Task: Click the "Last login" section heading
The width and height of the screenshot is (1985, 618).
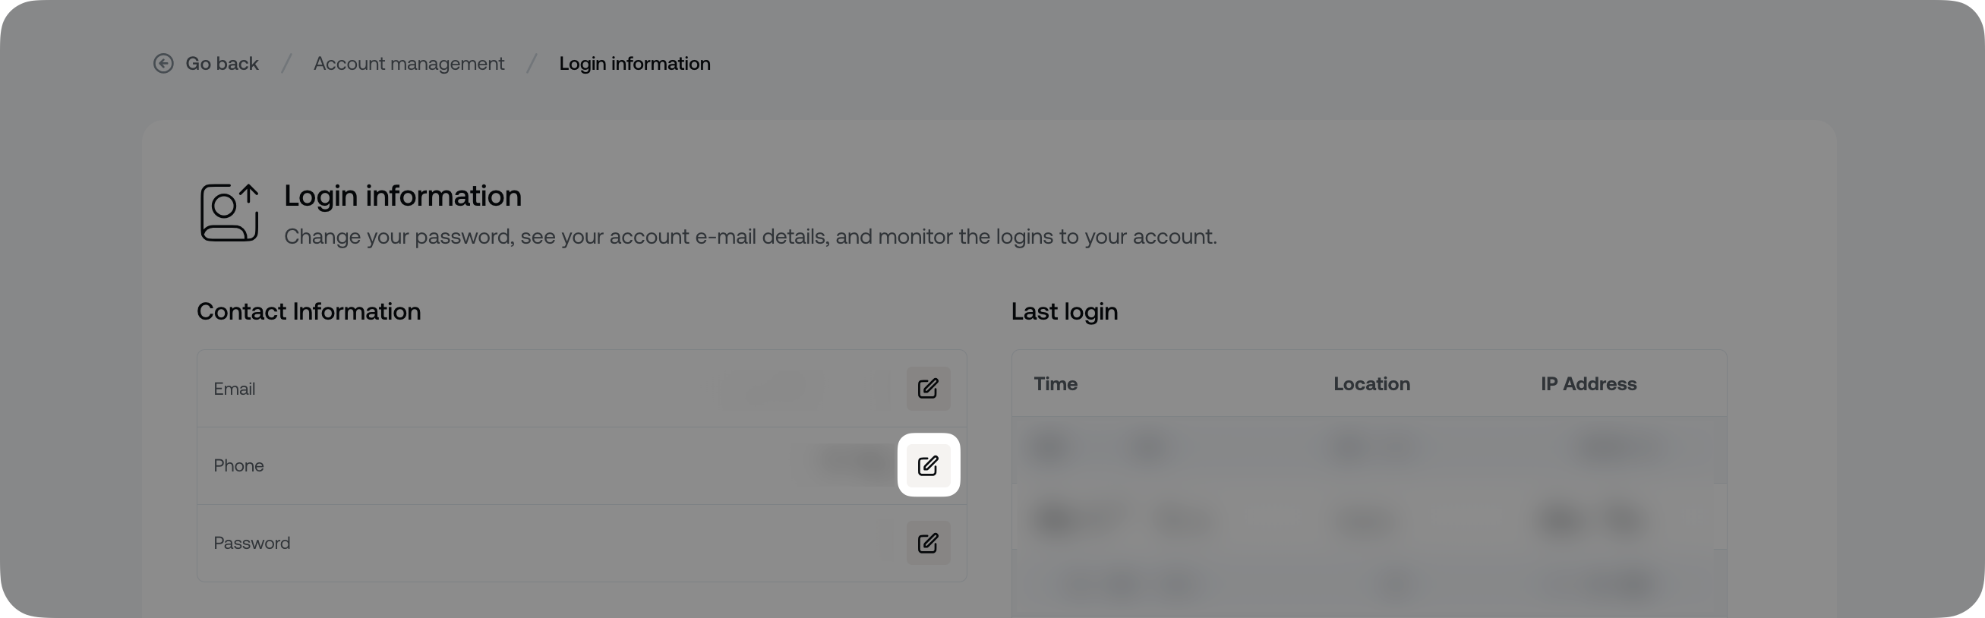Action: (1064, 311)
